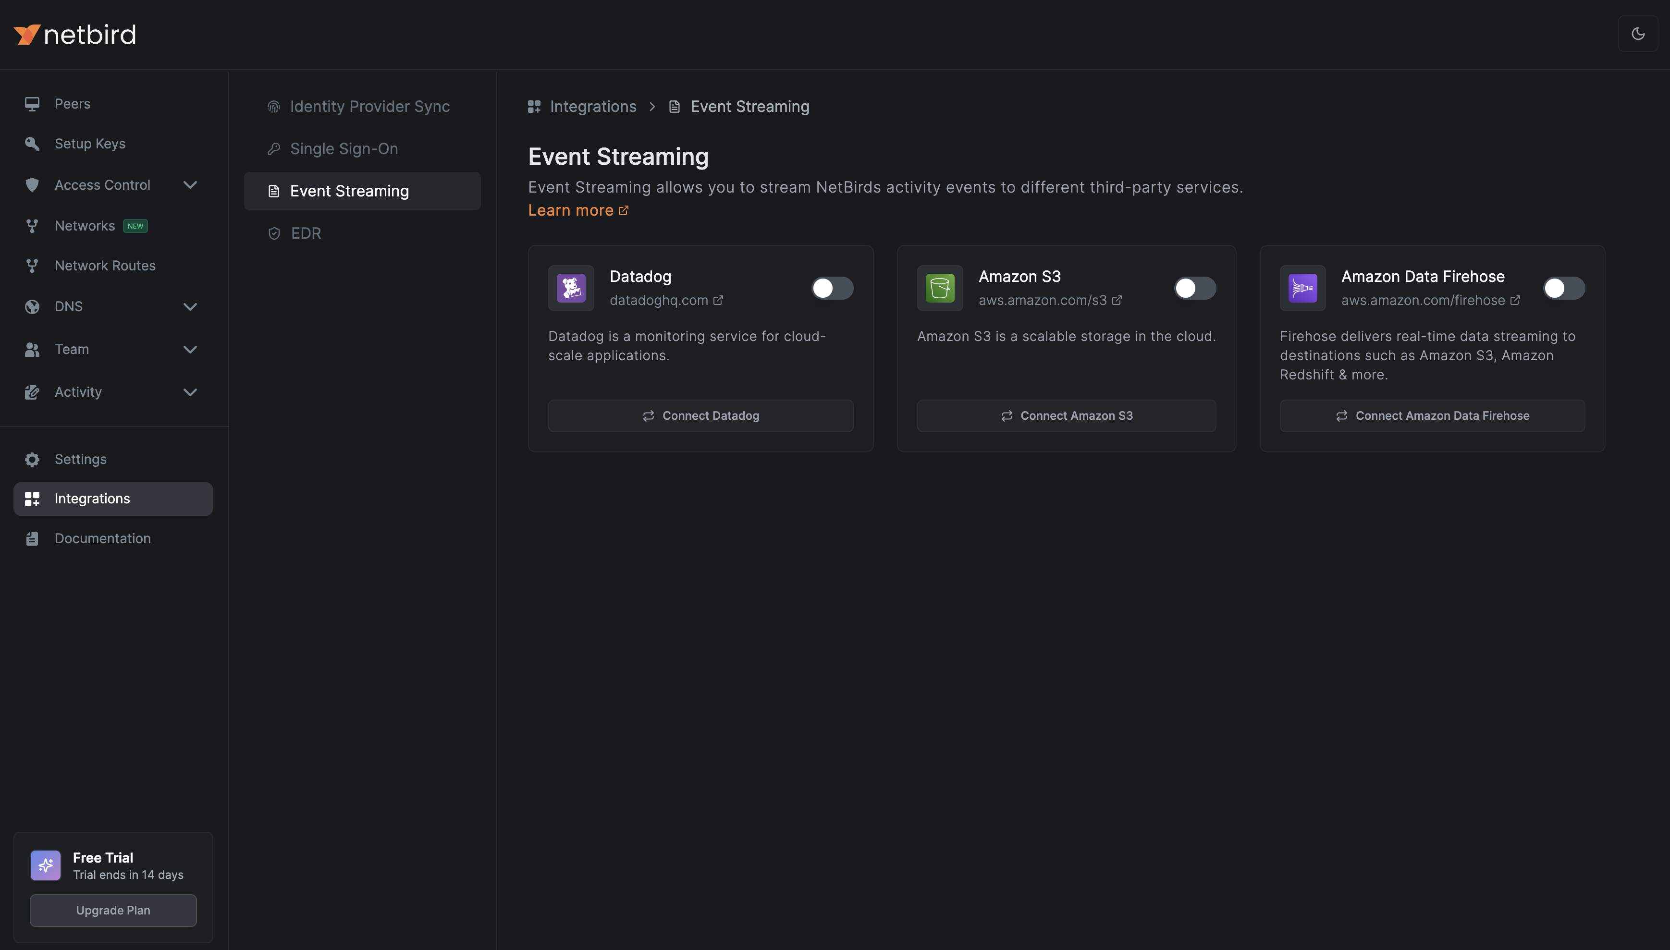Screen dimensions: 1670x950
Task: Click the Amazon S3 bucket icon
Action: click(940, 288)
